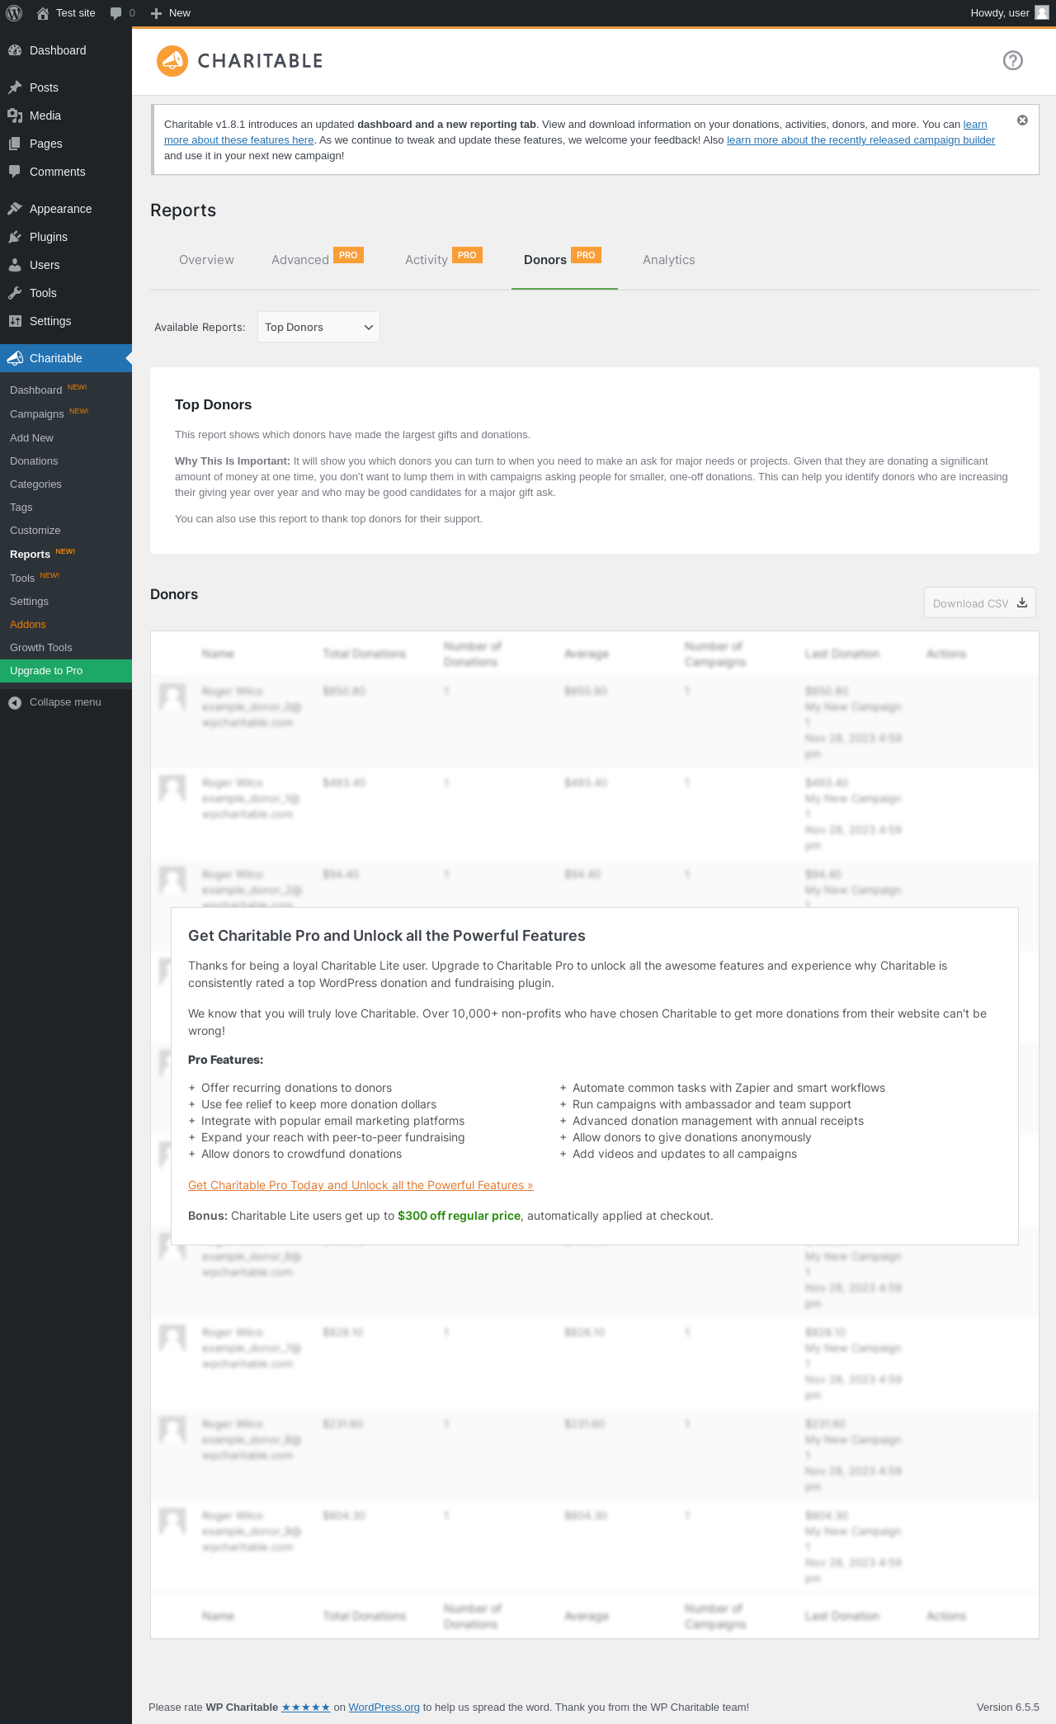Click the Charitable megaphone logo
1056x1724 pixels.
coord(172,61)
